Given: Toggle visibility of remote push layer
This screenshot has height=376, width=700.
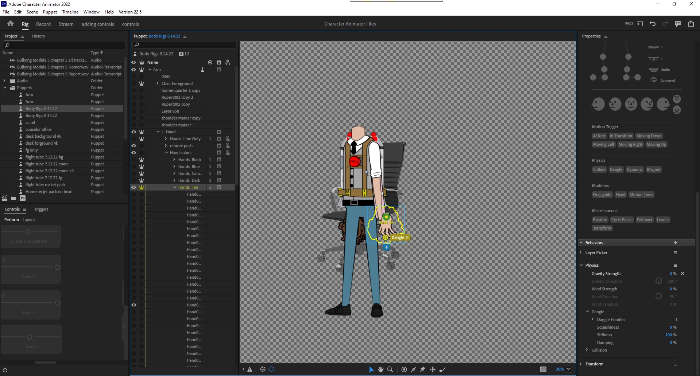Looking at the screenshot, I should (x=134, y=146).
